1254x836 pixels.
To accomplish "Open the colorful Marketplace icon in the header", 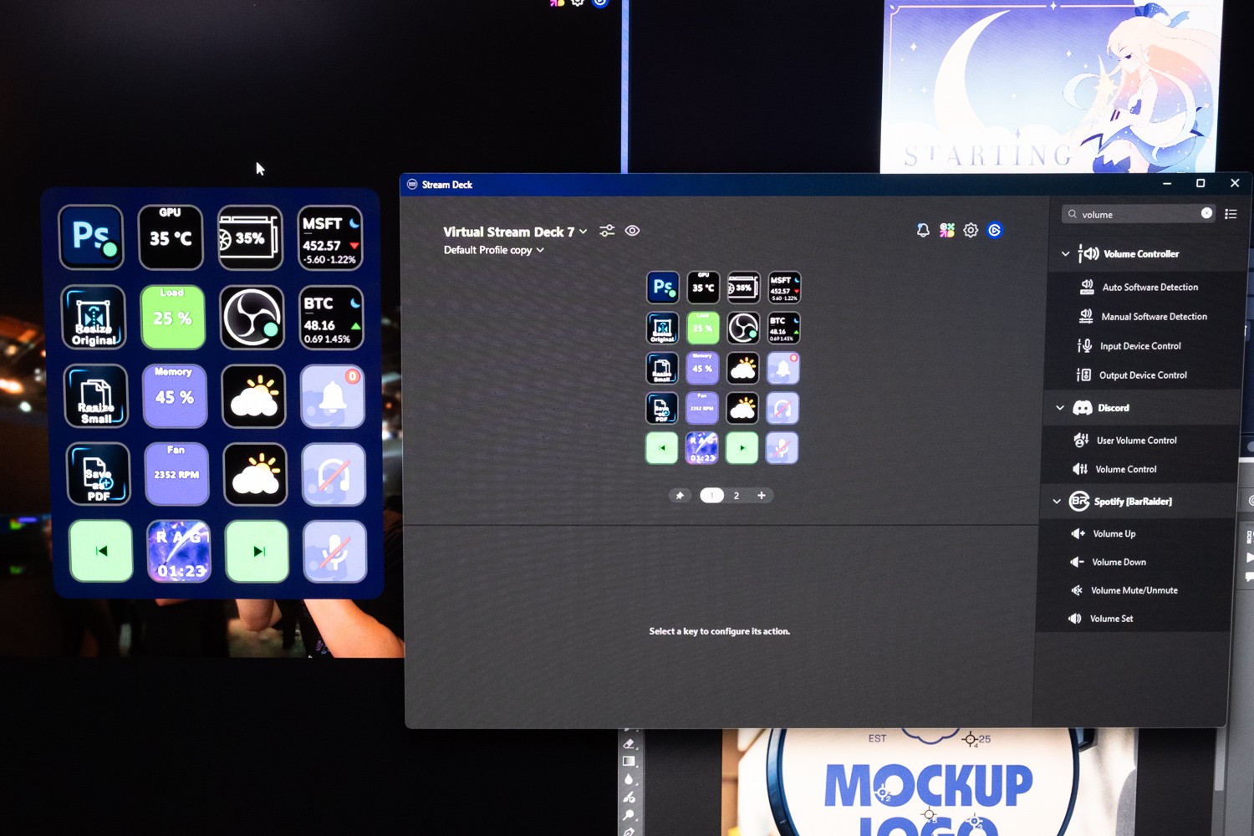I will (946, 230).
